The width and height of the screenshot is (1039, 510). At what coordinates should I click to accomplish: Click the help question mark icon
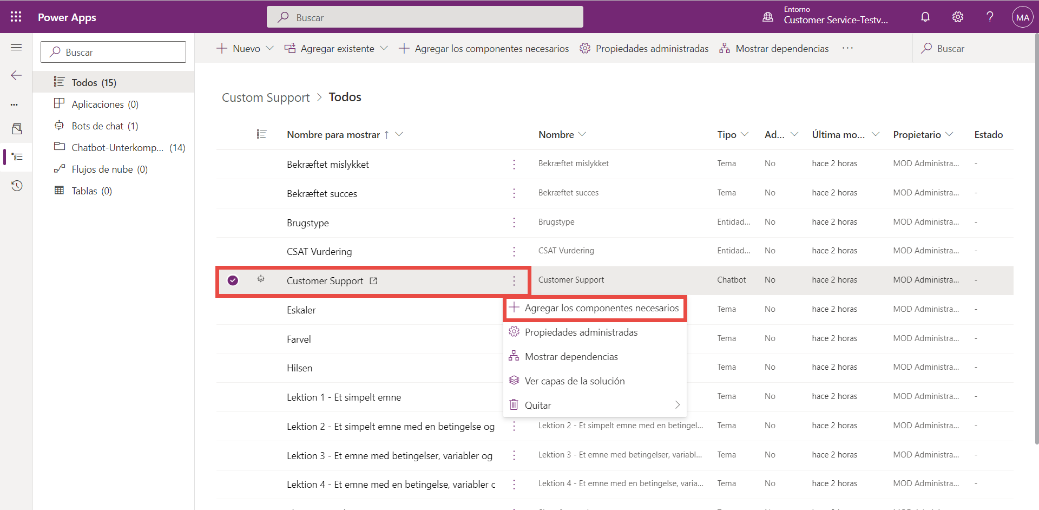pyautogui.click(x=990, y=17)
